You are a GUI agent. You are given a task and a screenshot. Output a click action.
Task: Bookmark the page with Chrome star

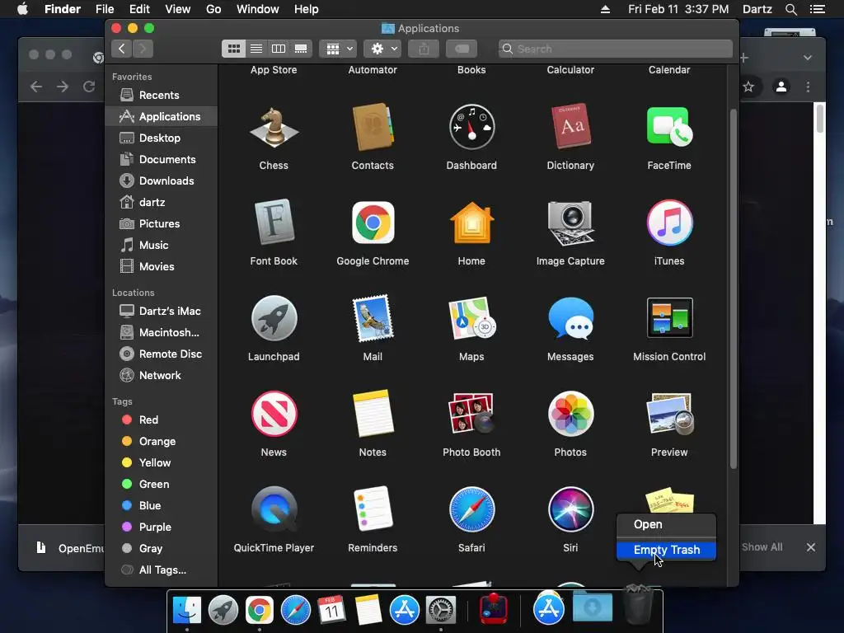click(x=748, y=87)
